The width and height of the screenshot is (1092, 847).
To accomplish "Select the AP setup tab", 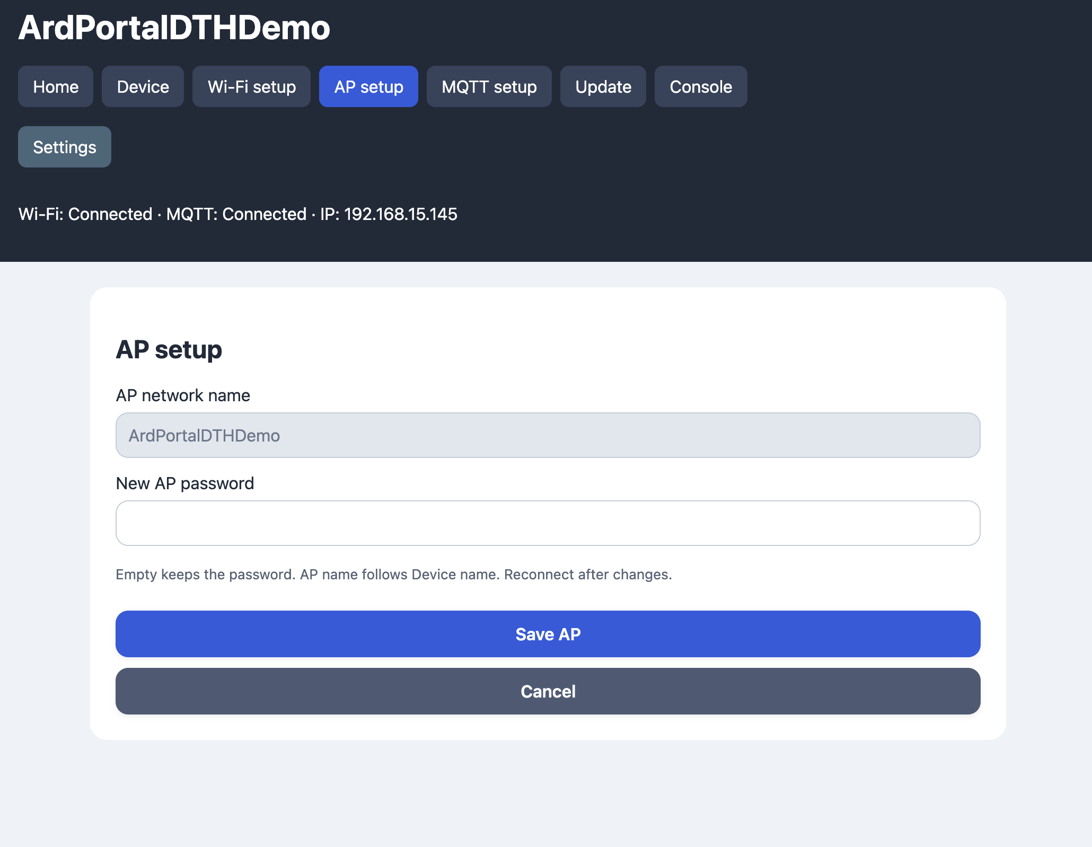I will click(x=368, y=86).
